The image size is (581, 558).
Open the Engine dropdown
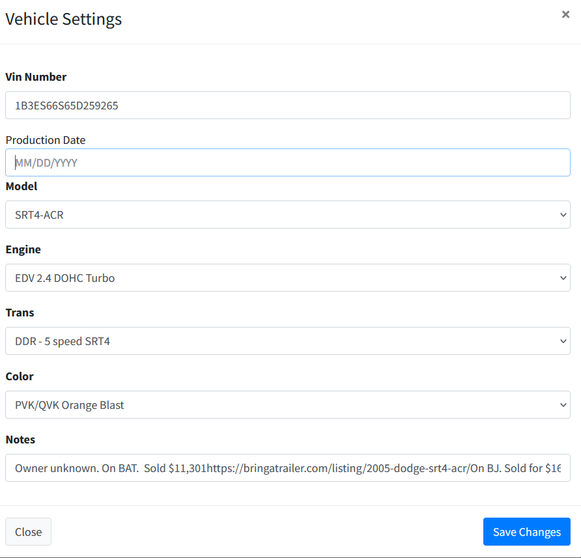click(288, 277)
